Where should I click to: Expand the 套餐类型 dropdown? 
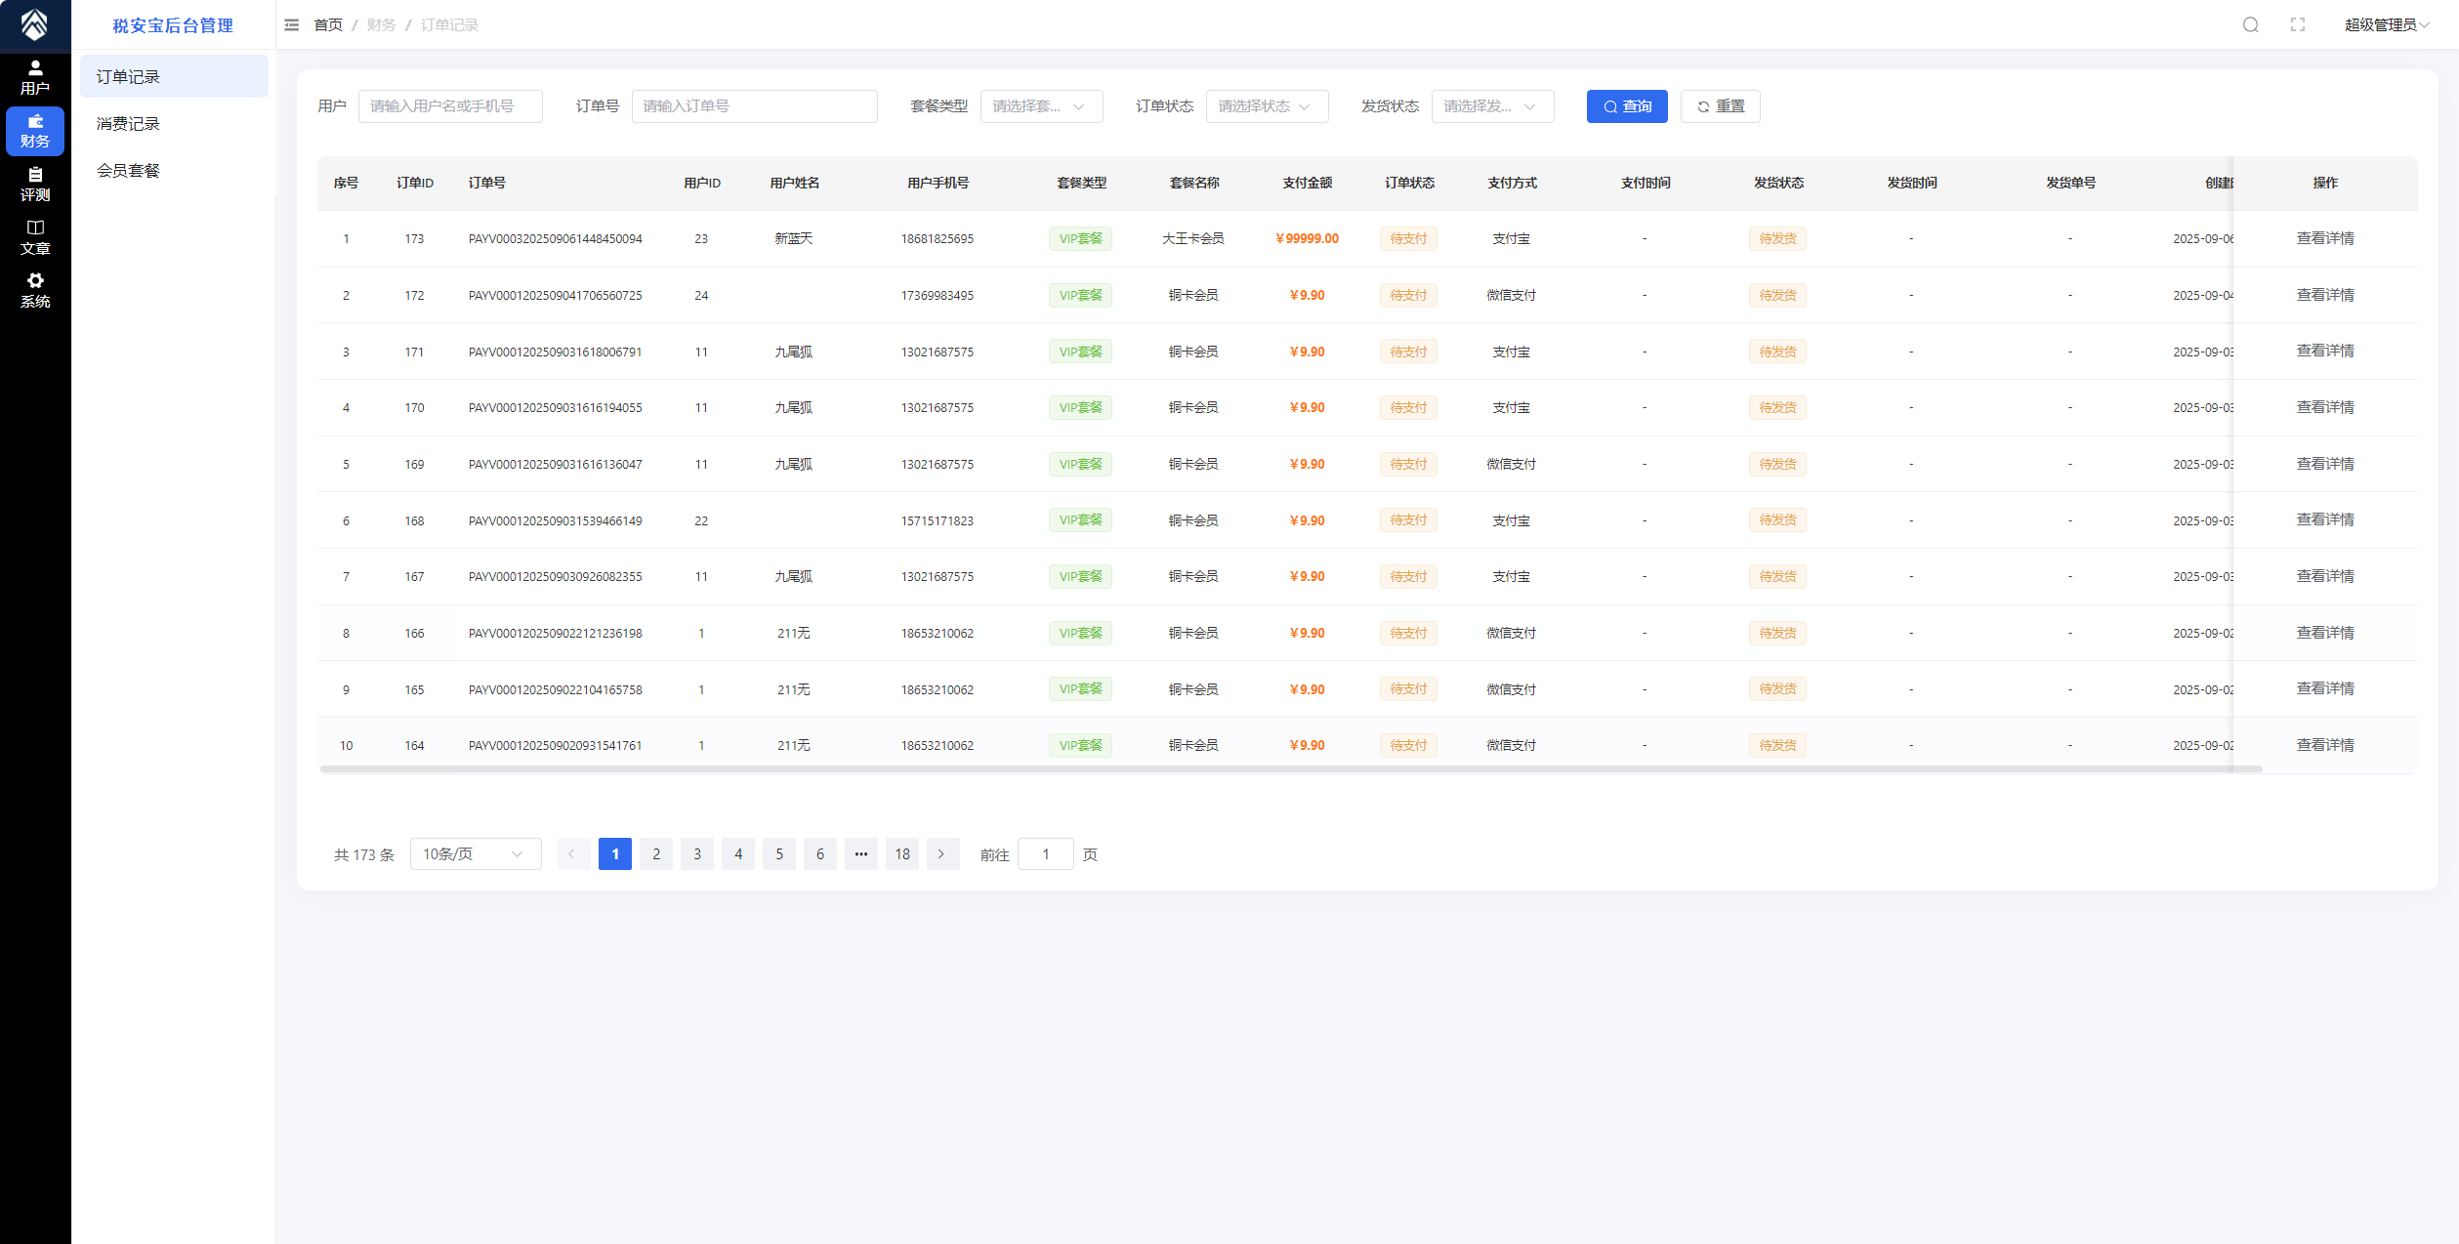coord(1041,106)
